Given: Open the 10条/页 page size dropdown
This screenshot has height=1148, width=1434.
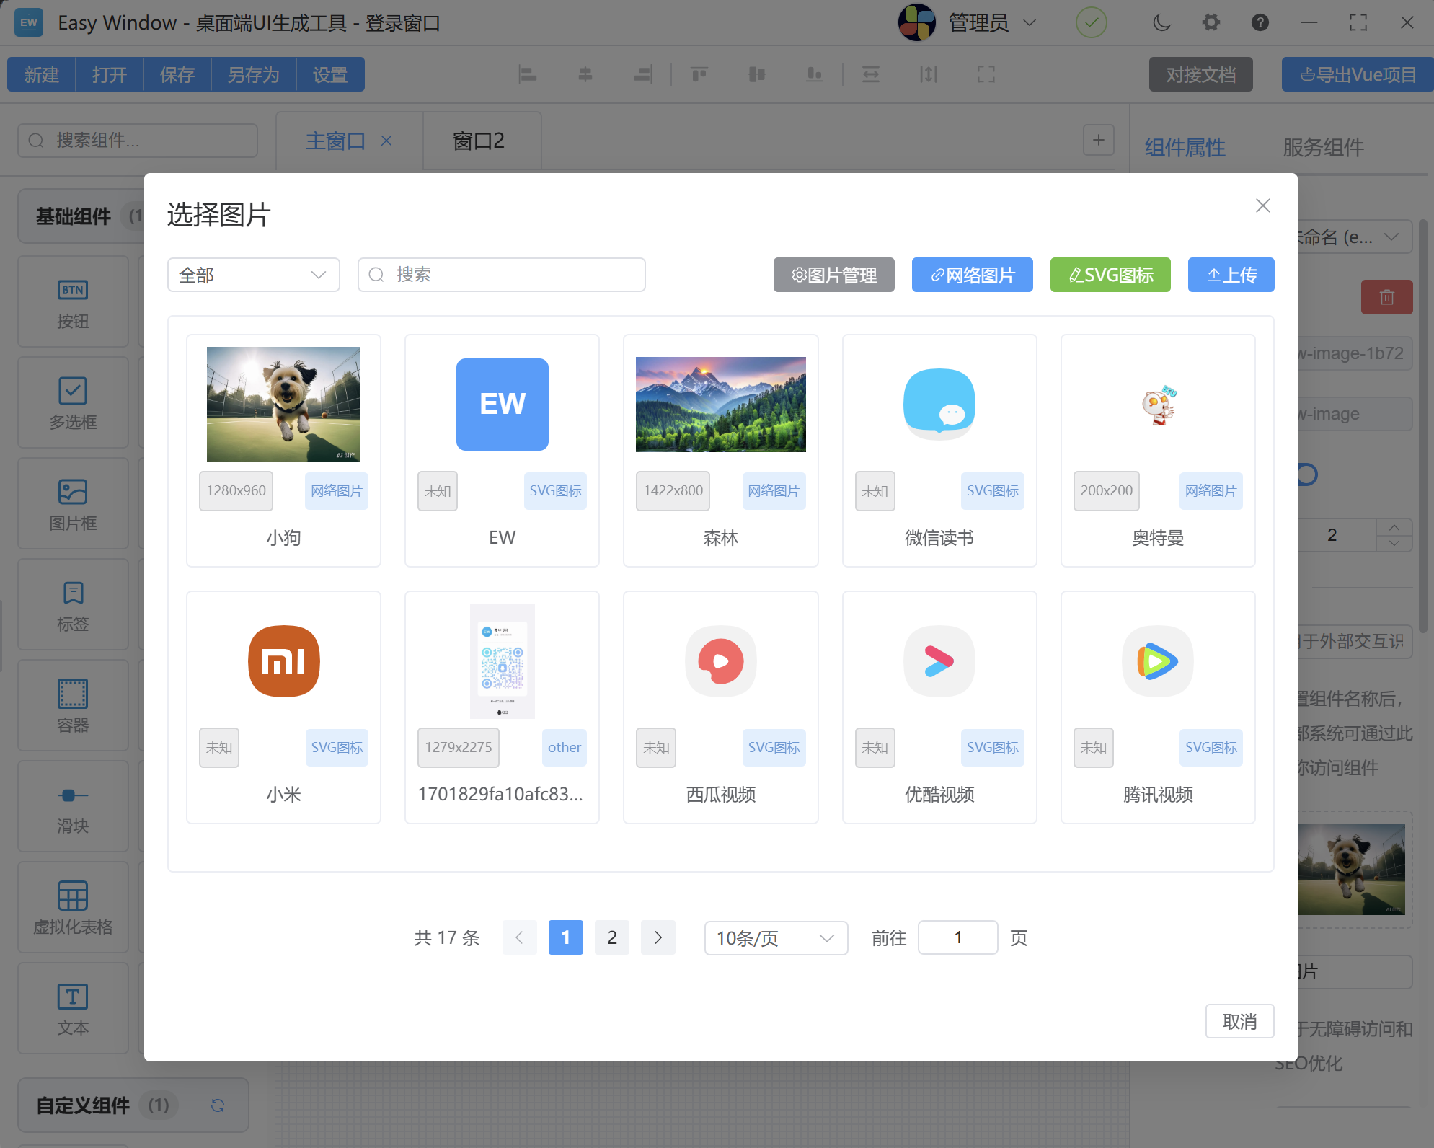Looking at the screenshot, I should 776,937.
